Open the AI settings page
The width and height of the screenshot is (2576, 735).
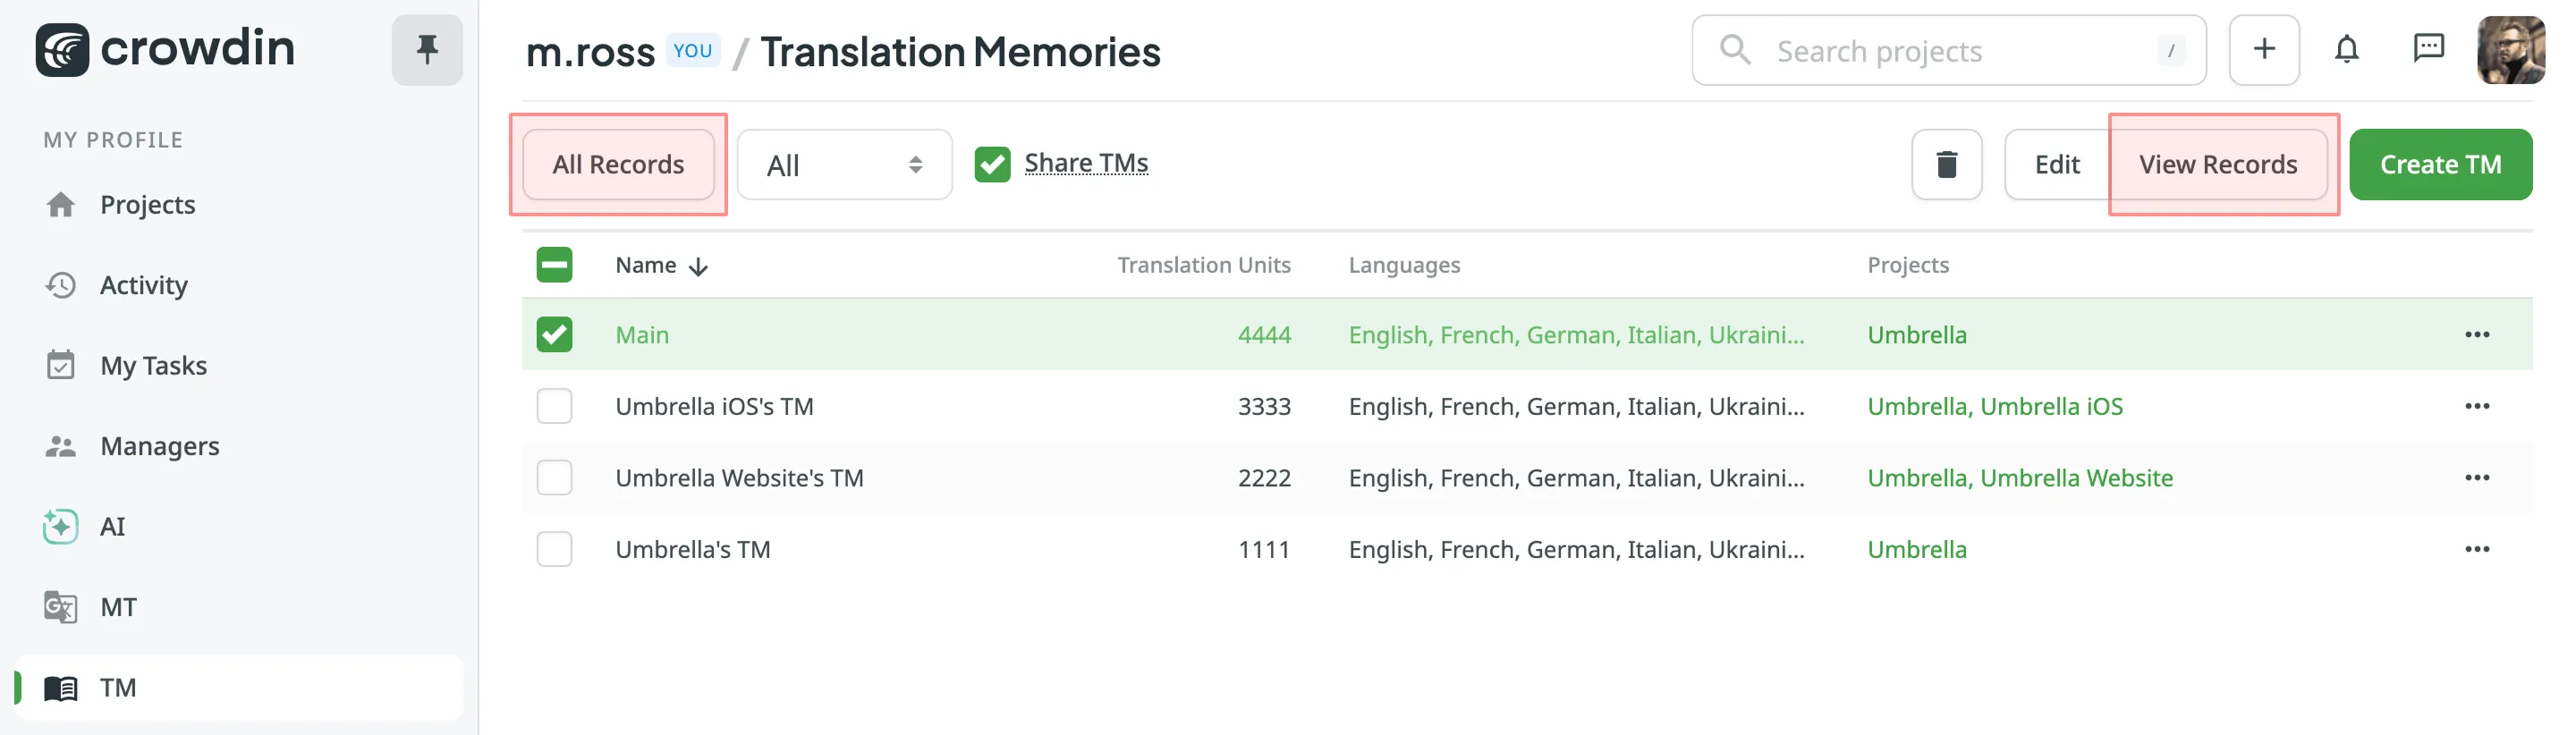tap(112, 526)
